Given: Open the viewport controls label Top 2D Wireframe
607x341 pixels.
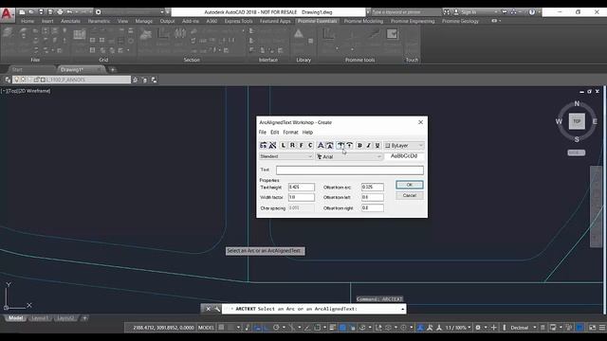Looking at the screenshot, I should pyautogui.click(x=26, y=91).
